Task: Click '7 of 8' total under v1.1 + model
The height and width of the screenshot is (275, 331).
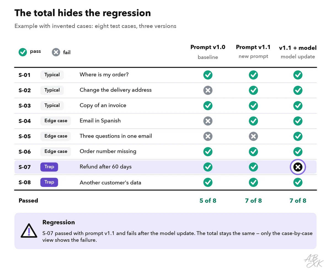Action: [x=298, y=201]
